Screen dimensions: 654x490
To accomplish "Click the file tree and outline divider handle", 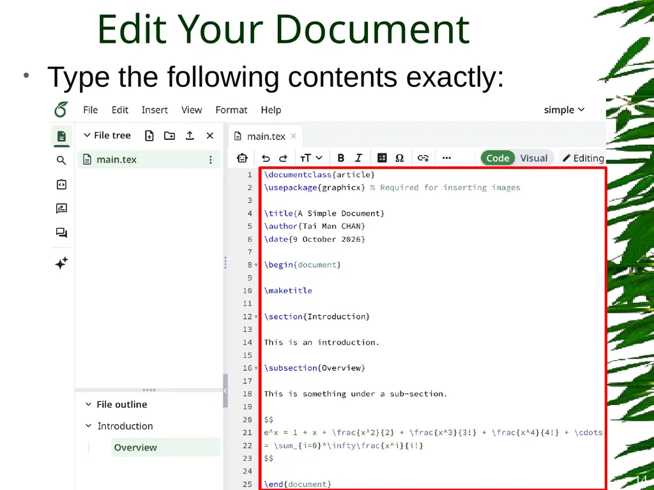I will (x=149, y=390).
